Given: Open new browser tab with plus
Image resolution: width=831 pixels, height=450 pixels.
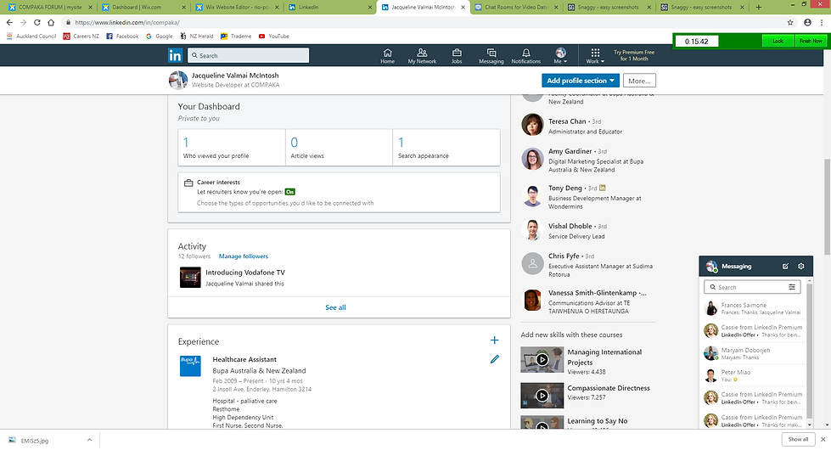Looking at the screenshot, I should coord(758,7).
